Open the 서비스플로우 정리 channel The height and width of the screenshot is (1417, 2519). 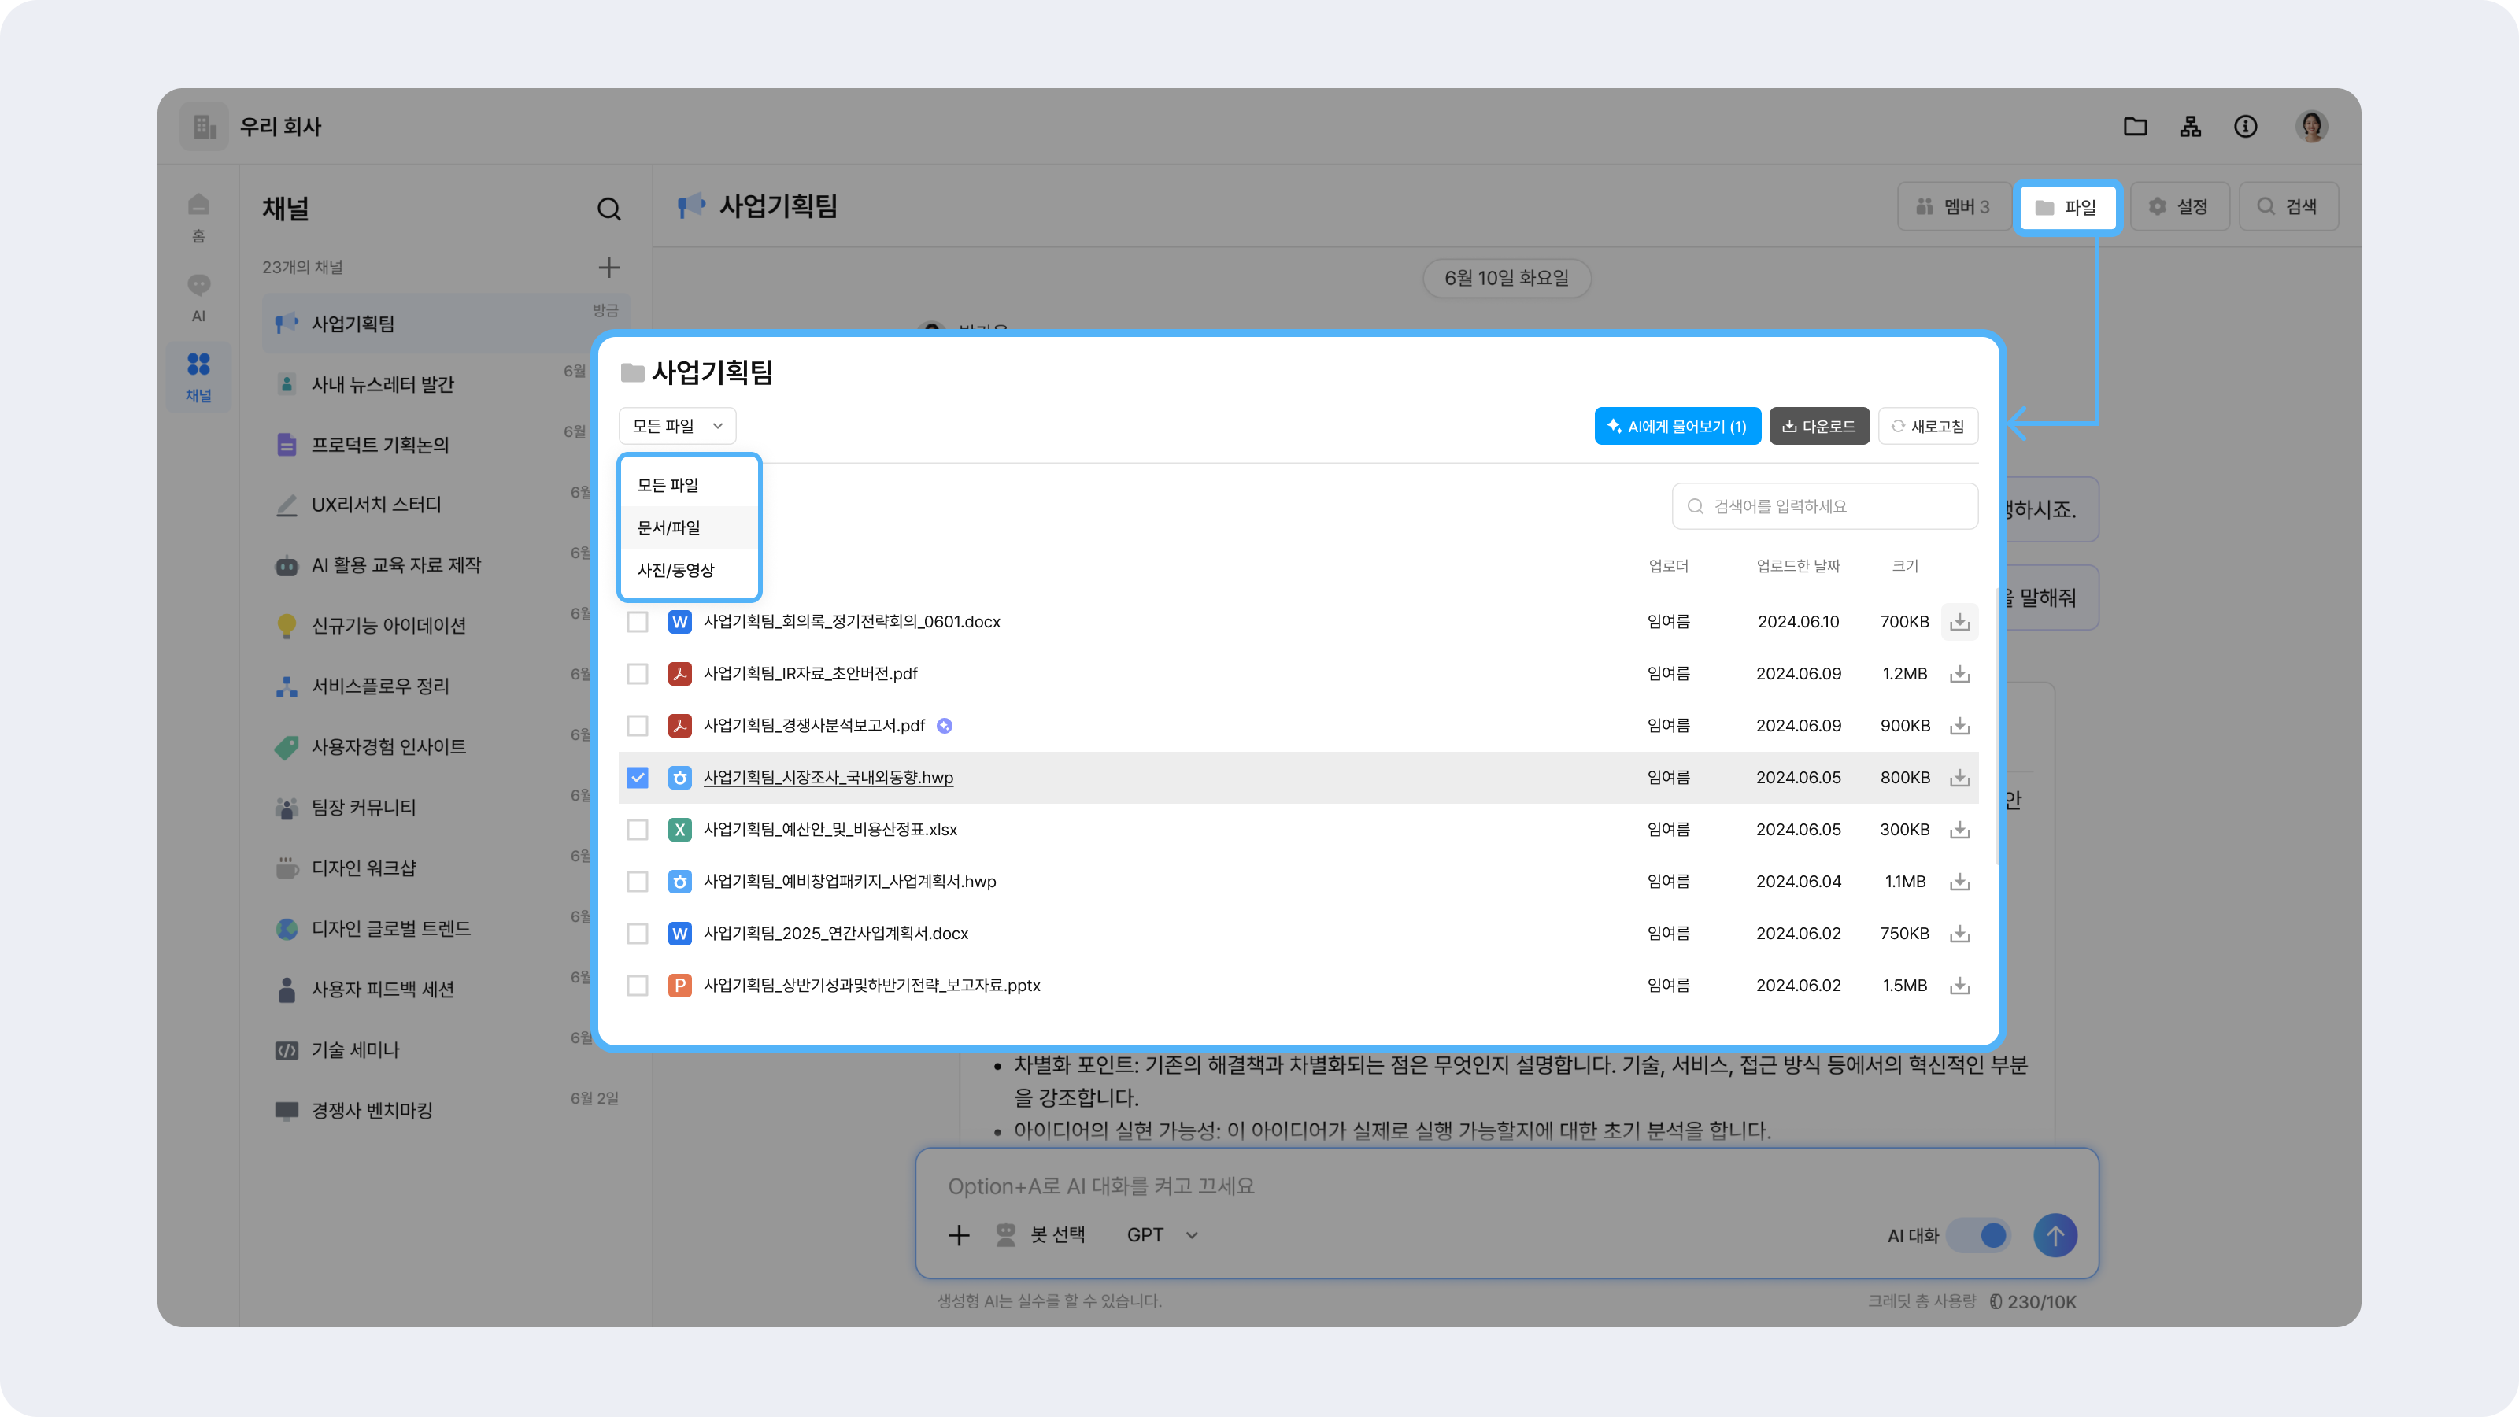tap(446, 686)
